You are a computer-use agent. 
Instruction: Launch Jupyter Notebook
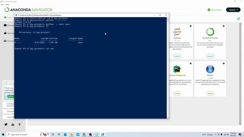pos(177,56)
